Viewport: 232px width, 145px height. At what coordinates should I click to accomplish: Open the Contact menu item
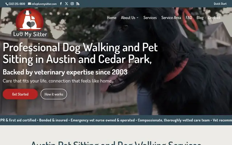(214, 18)
